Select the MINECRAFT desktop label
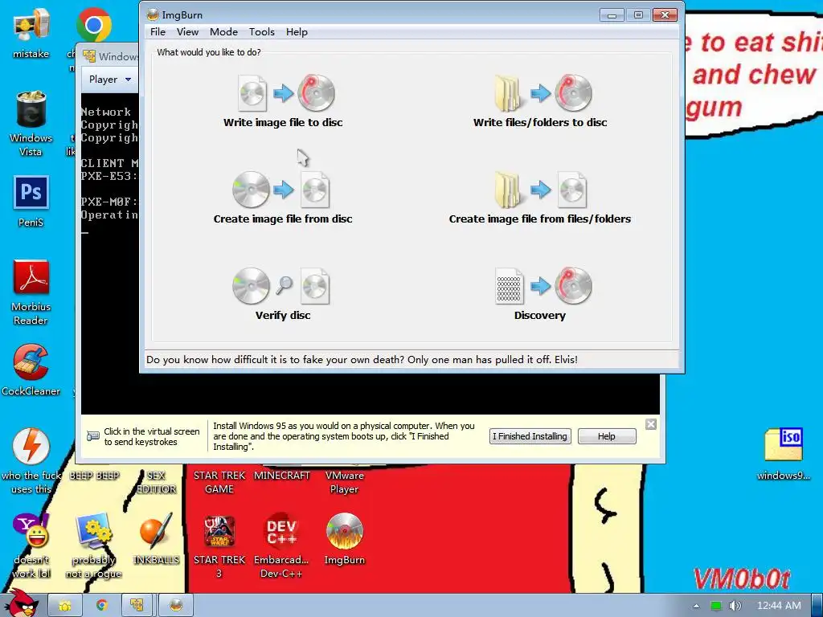Screen dimensions: 823x617 (x=281, y=476)
